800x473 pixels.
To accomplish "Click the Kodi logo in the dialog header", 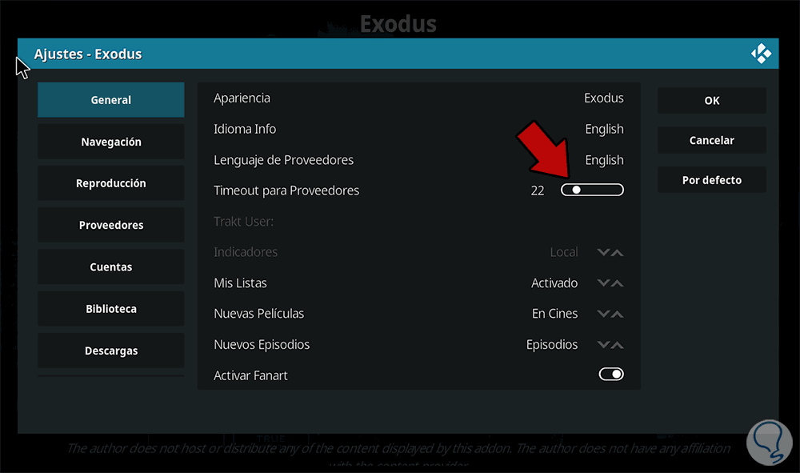I will tap(761, 54).
